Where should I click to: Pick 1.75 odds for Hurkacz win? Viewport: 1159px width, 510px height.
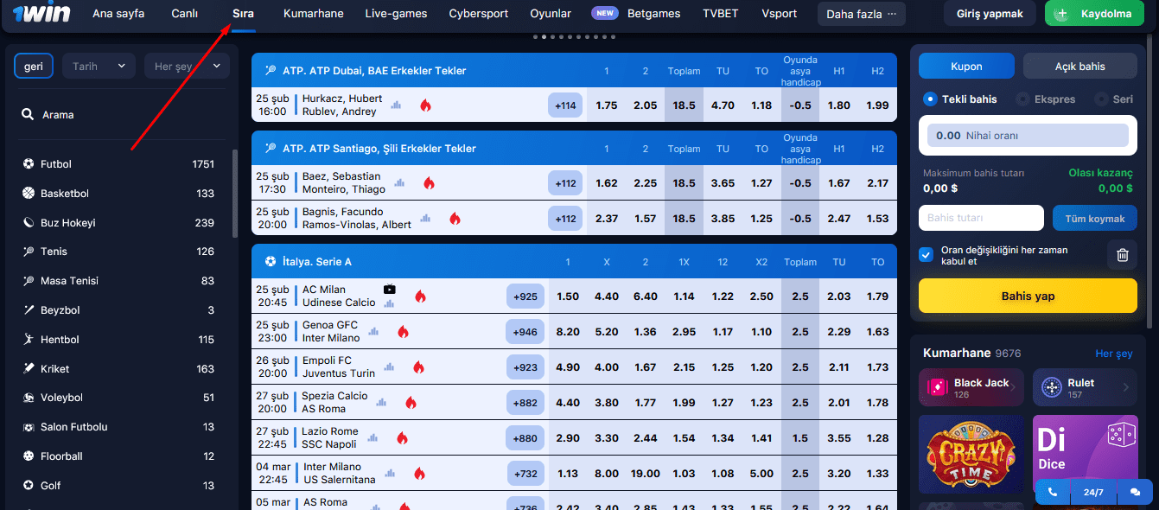click(607, 105)
